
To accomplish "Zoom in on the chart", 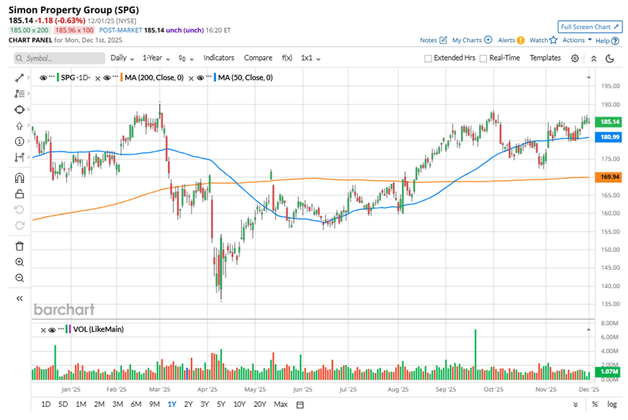I will point(19,262).
